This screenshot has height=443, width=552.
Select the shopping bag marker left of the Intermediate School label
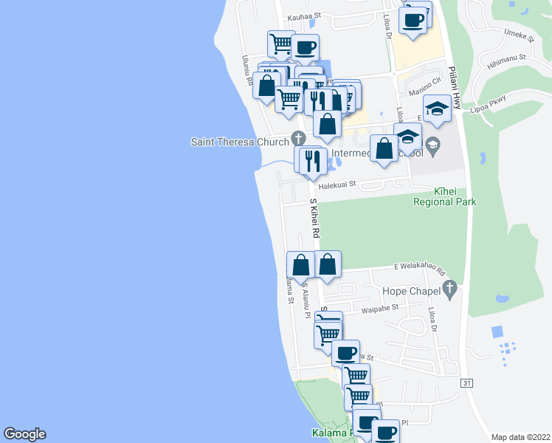tap(384, 150)
